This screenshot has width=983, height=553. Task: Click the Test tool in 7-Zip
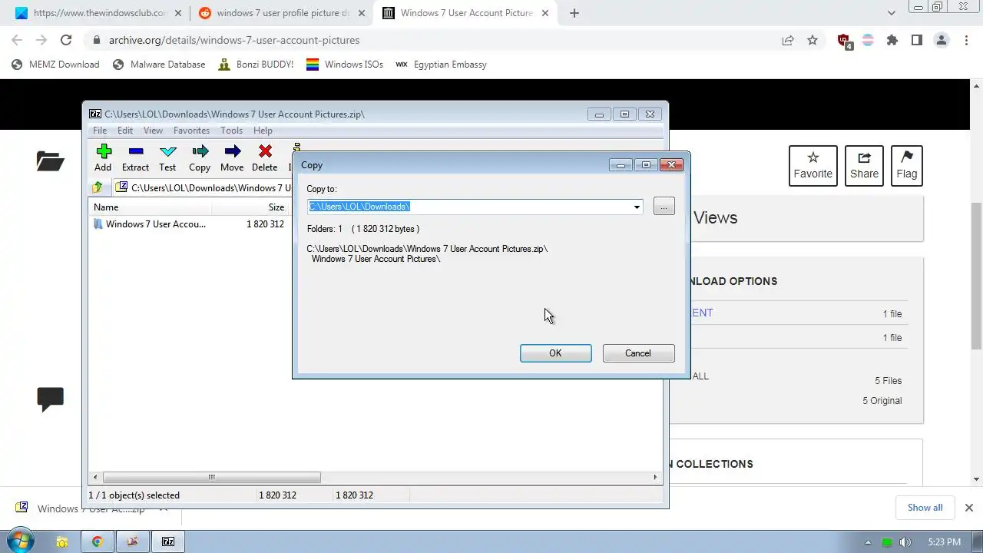[167, 158]
